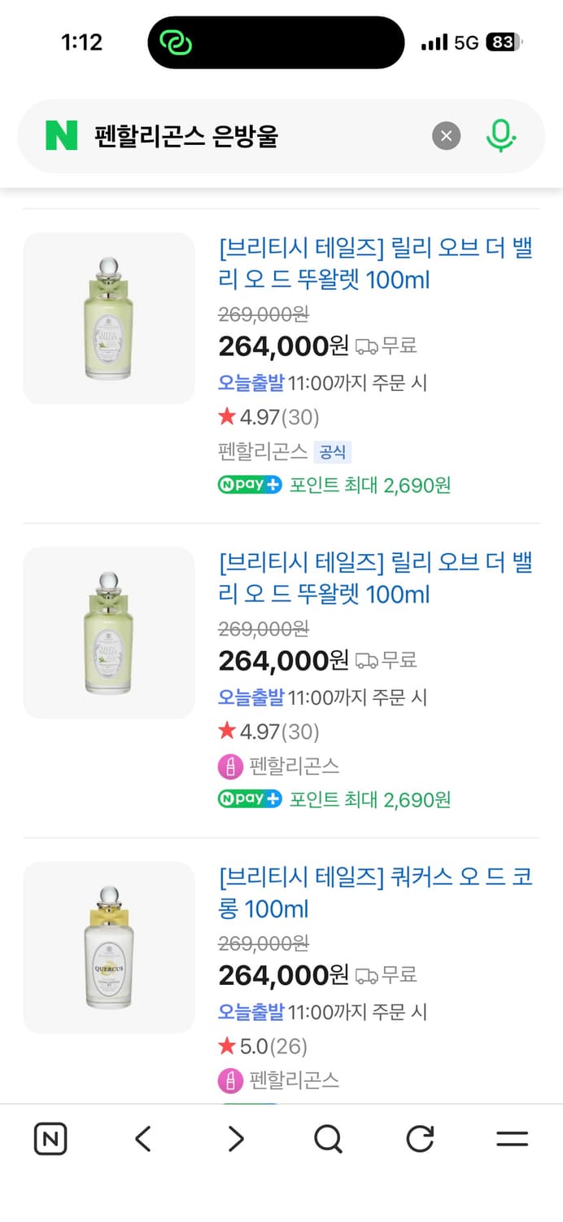Screen dimensions: 563x1222
Task: Open the first product's bottle thumbnail
Action: pyautogui.click(x=108, y=318)
